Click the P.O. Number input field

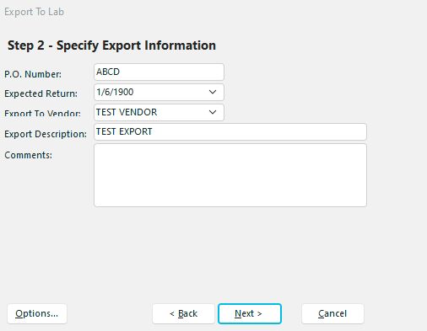coord(159,72)
